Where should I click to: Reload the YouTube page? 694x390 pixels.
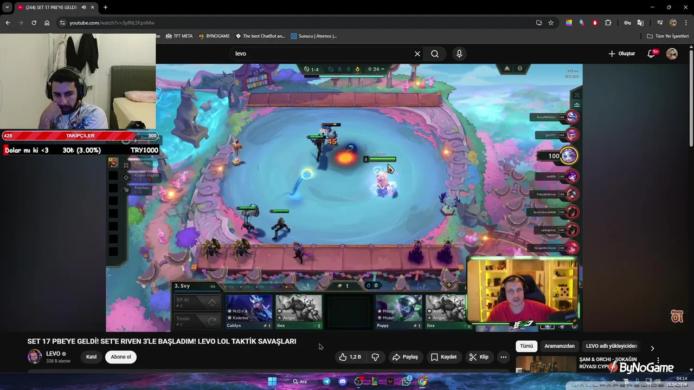click(34, 23)
